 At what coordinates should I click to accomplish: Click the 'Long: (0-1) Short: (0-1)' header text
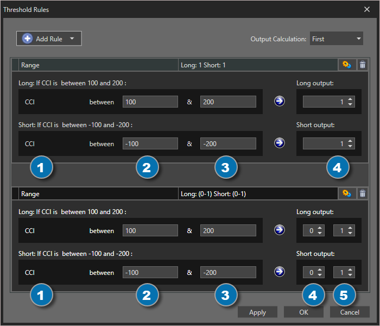213,194
